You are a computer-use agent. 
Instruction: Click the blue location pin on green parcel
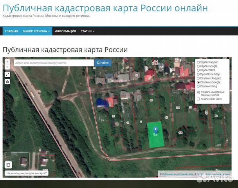click(x=155, y=130)
